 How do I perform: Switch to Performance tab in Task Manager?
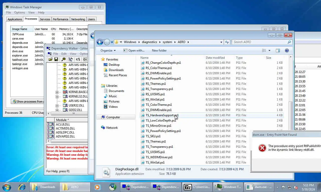coord(60,19)
